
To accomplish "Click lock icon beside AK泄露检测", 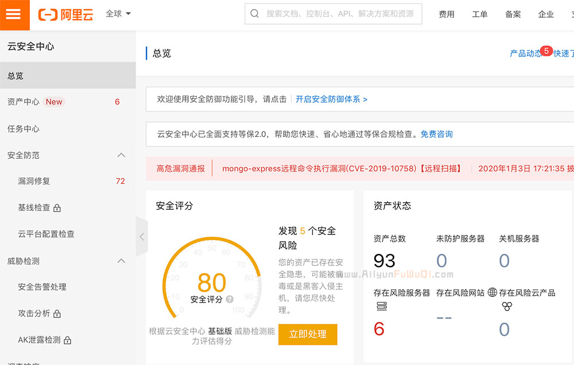I will coord(67,340).
